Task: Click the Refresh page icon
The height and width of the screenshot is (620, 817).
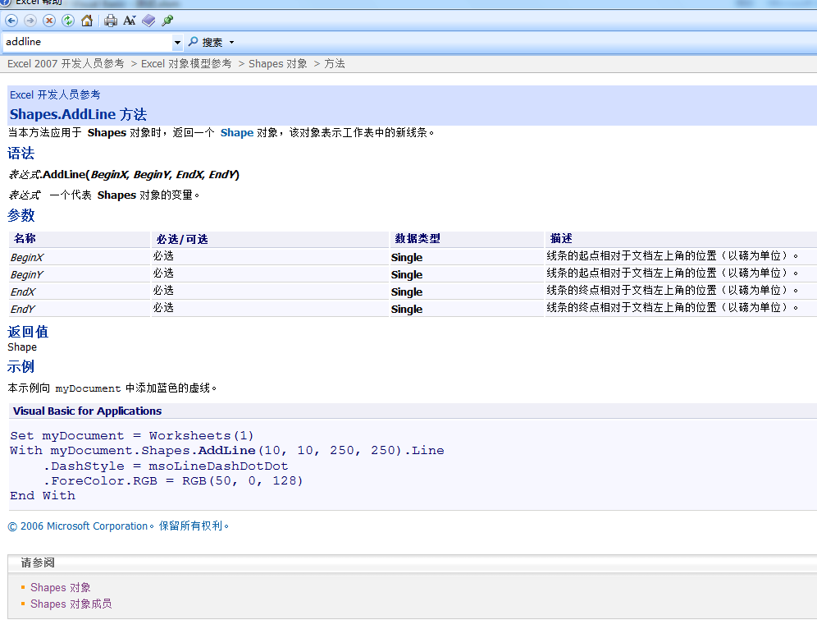Action: 68,21
